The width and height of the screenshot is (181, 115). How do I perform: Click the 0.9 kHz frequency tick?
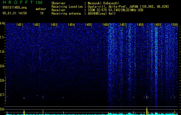[3, 66]
